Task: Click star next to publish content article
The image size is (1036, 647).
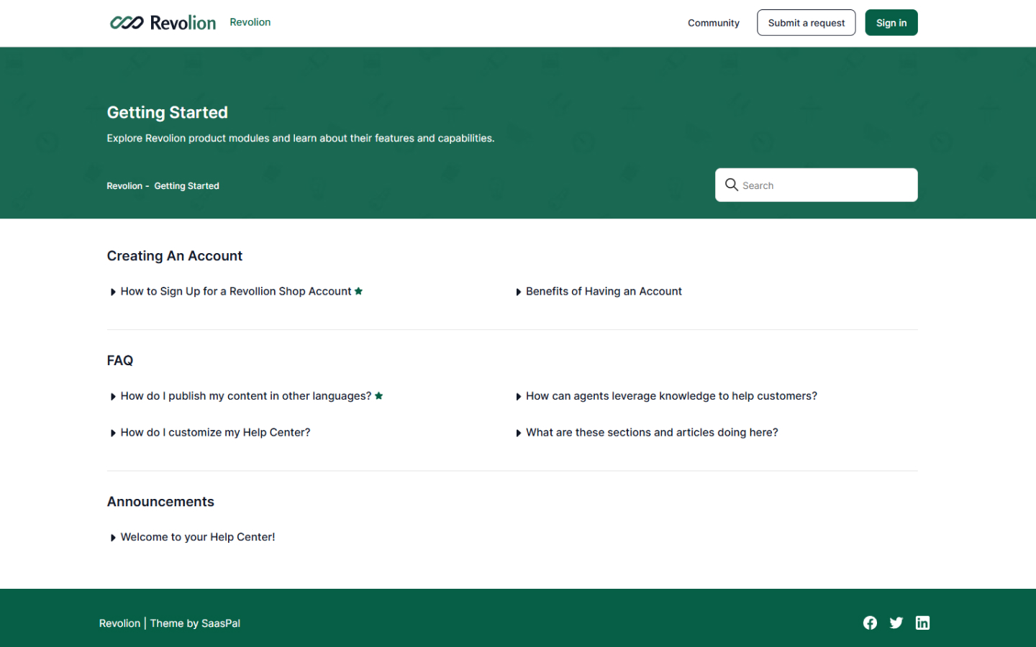Action: tap(379, 396)
